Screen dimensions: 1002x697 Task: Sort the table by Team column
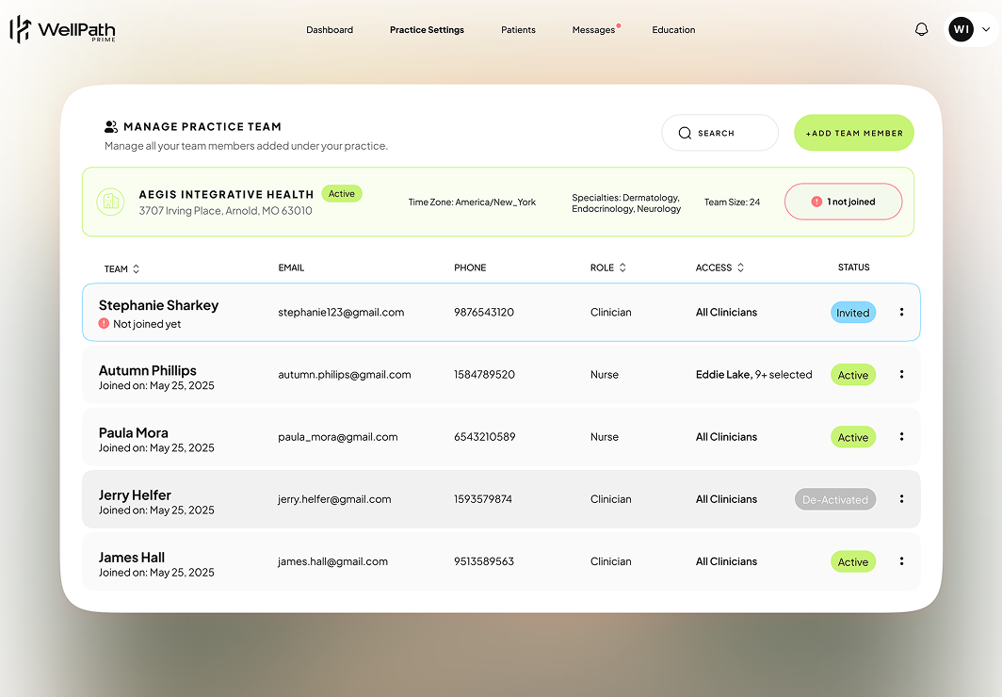(136, 268)
